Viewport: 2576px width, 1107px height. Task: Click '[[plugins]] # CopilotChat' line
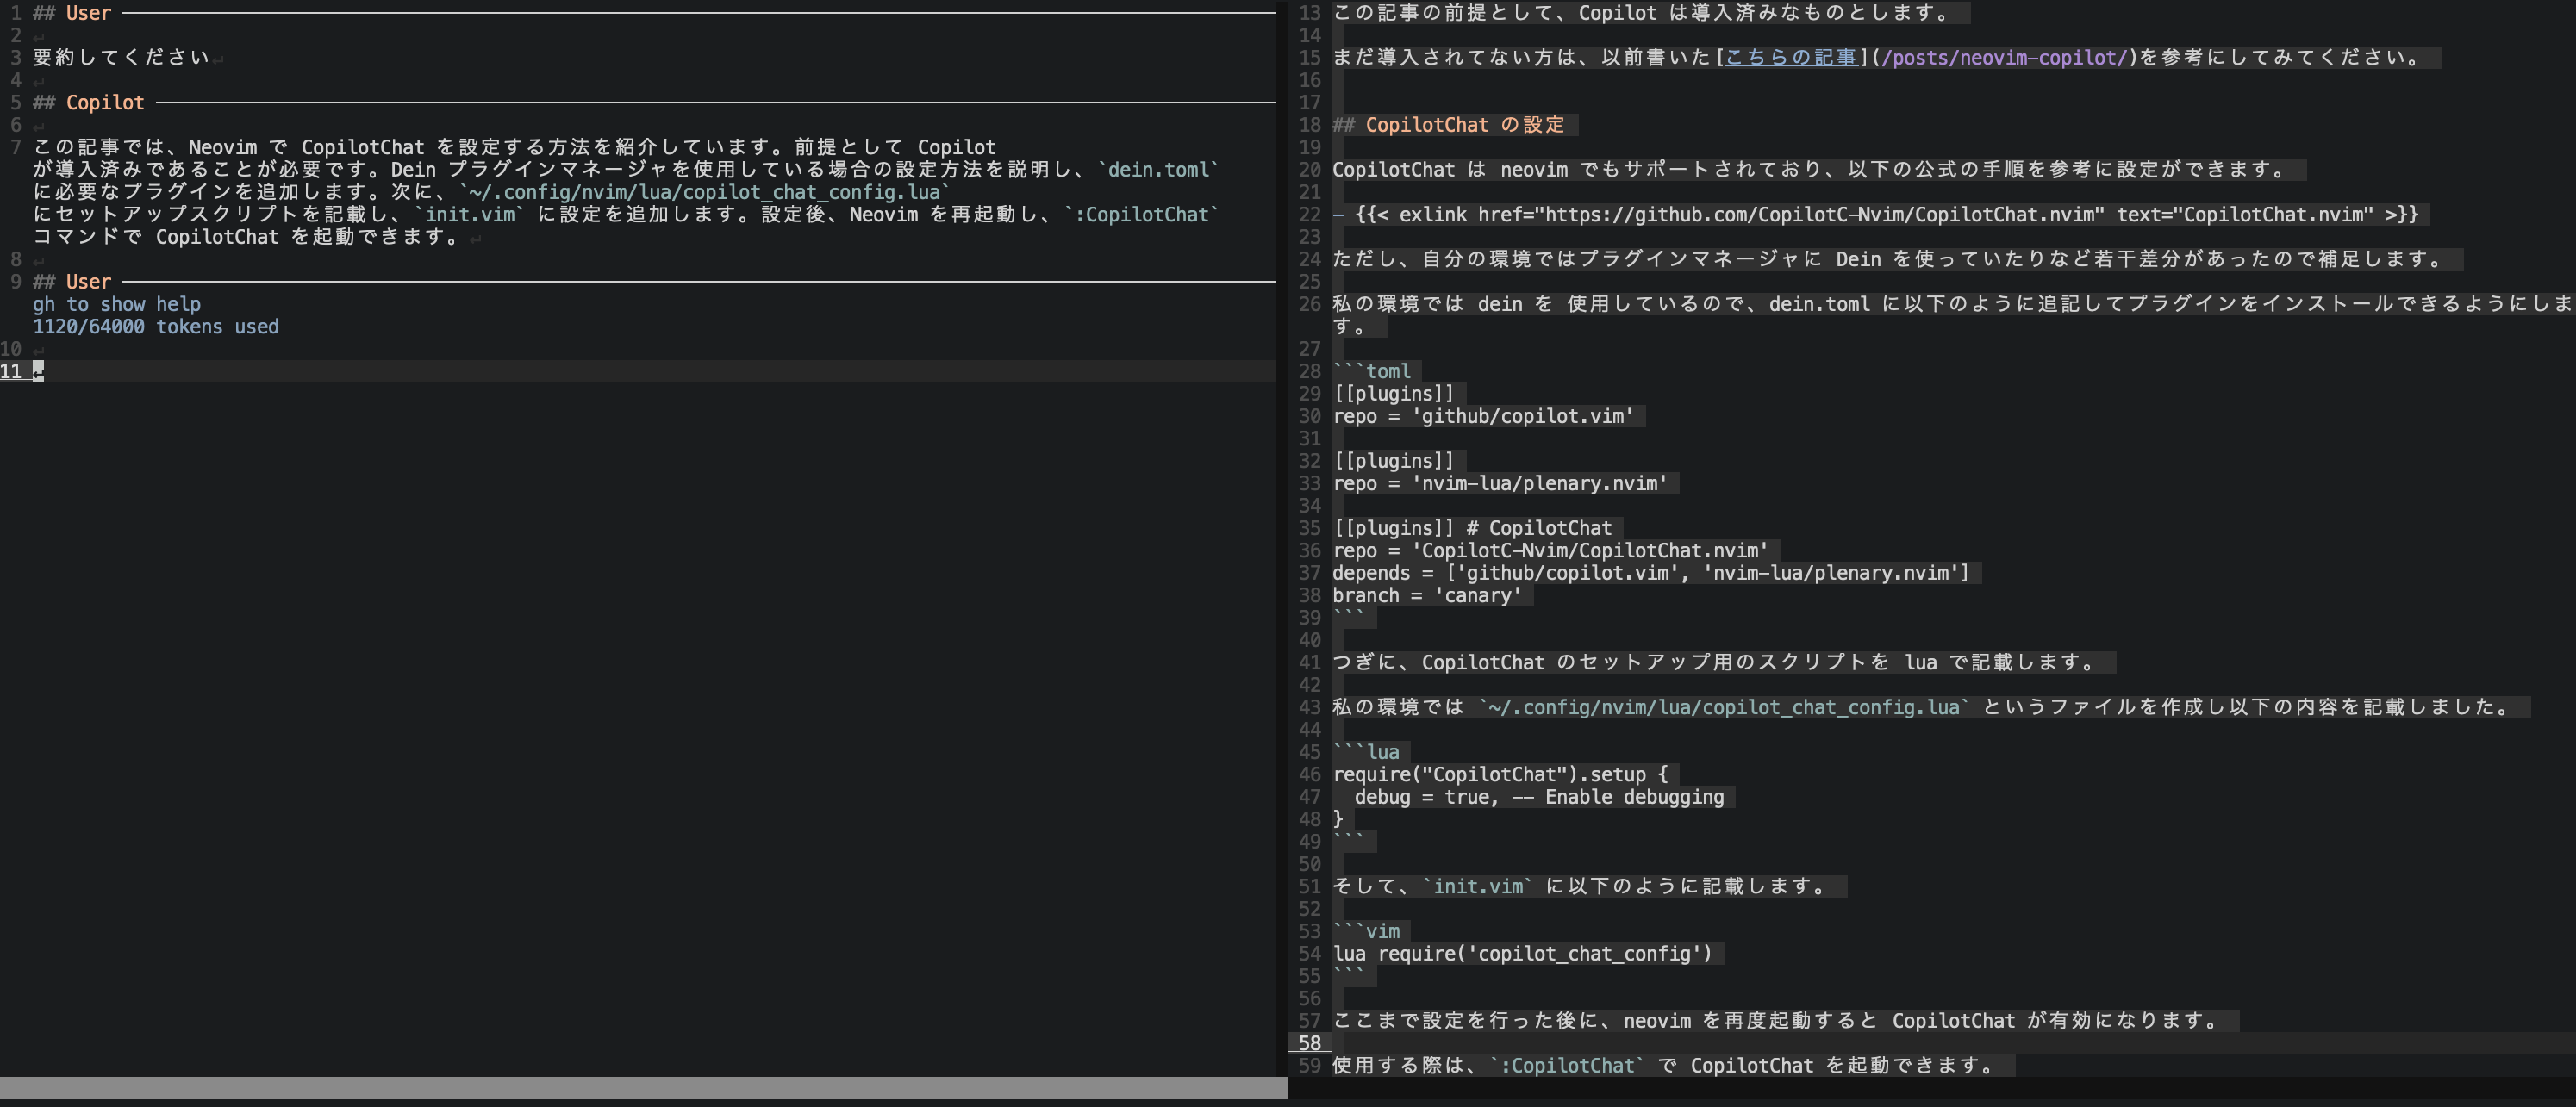point(1472,528)
